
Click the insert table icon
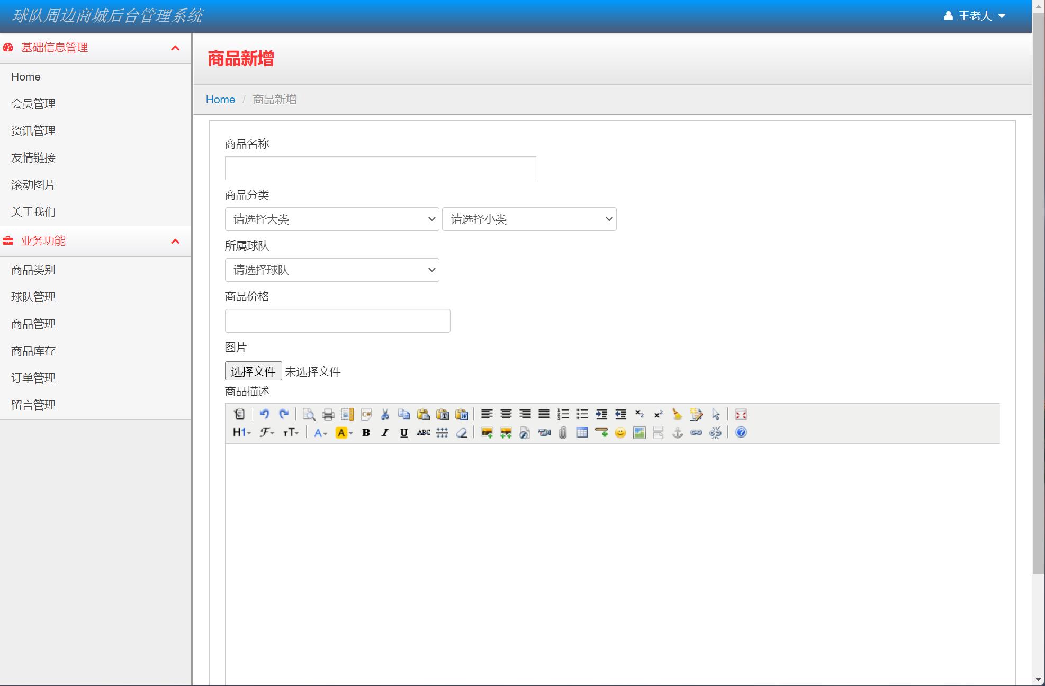582,433
